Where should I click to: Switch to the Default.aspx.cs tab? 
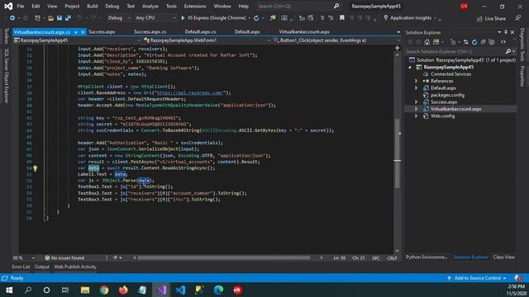coord(200,32)
